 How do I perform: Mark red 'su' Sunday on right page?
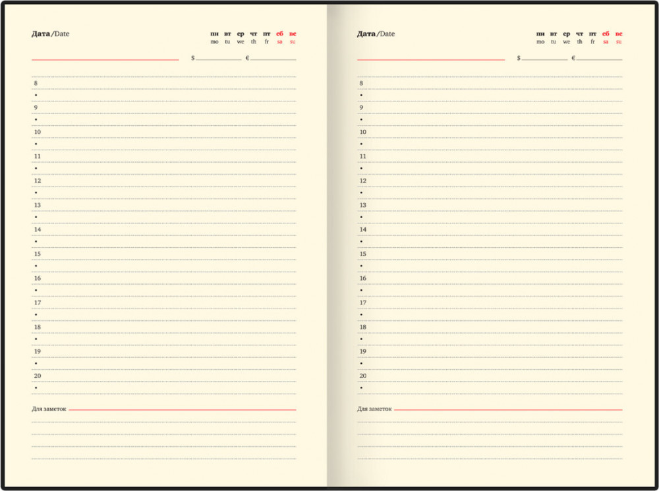click(x=619, y=42)
